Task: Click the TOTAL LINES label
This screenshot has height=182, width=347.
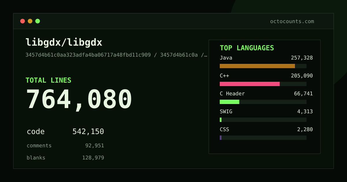Action: 48,80
